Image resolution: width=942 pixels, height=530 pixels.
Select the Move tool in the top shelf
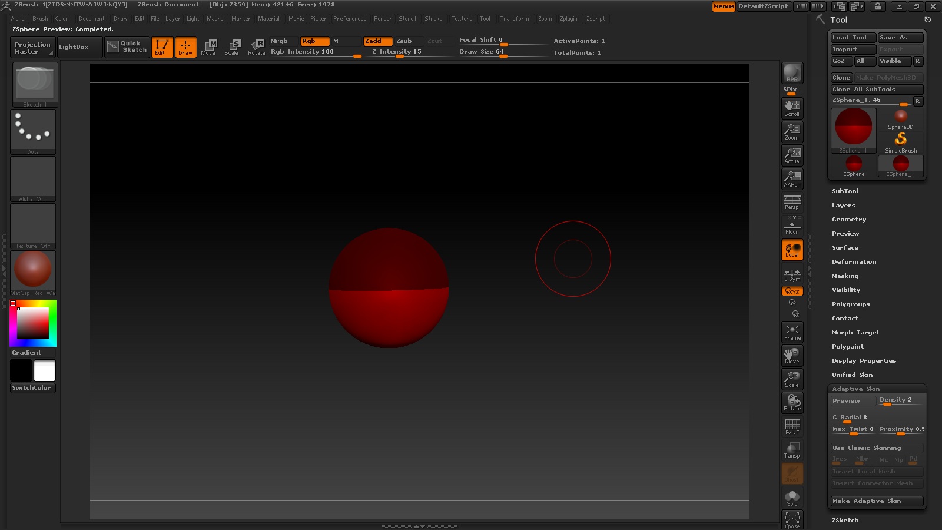(208, 47)
